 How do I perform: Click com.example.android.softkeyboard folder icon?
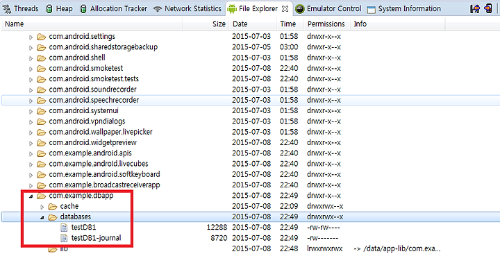coord(41,175)
